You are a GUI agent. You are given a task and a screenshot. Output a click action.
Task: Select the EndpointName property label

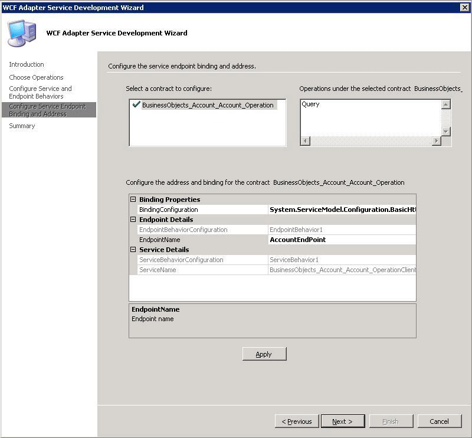[159, 240]
